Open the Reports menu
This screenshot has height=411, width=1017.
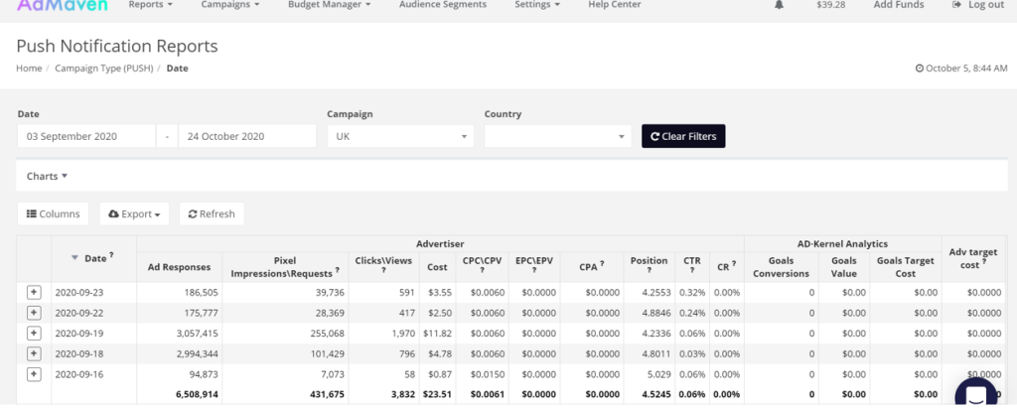pyautogui.click(x=151, y=5)
